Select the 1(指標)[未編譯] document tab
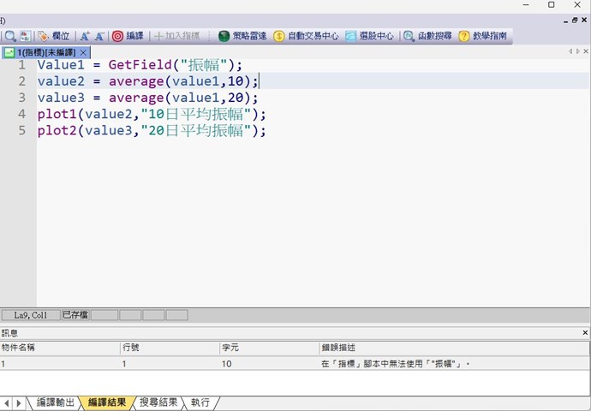Viewport: 591px width, 411px height. tap(41, 52)
